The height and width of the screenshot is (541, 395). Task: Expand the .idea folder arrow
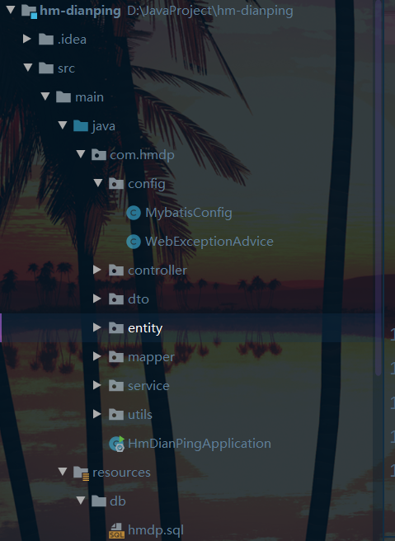pyautogui.click(x=27, y=39)
